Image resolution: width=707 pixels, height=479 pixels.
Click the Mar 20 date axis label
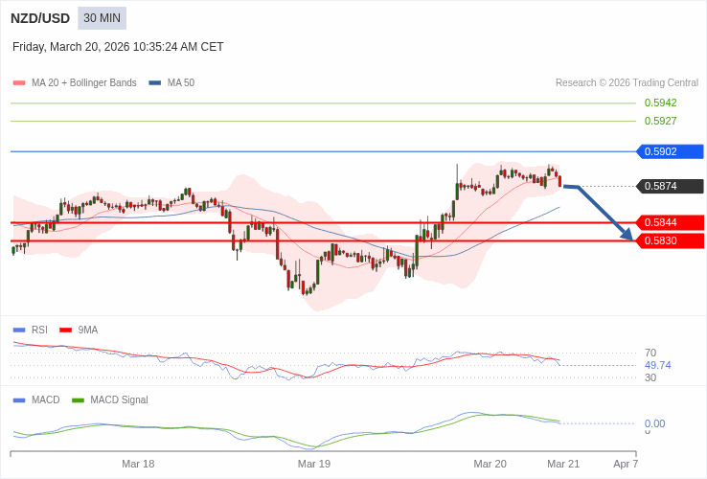[490, 464]
